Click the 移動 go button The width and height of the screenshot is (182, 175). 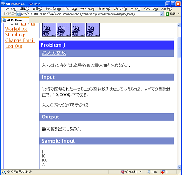click(x=171, y=14)
